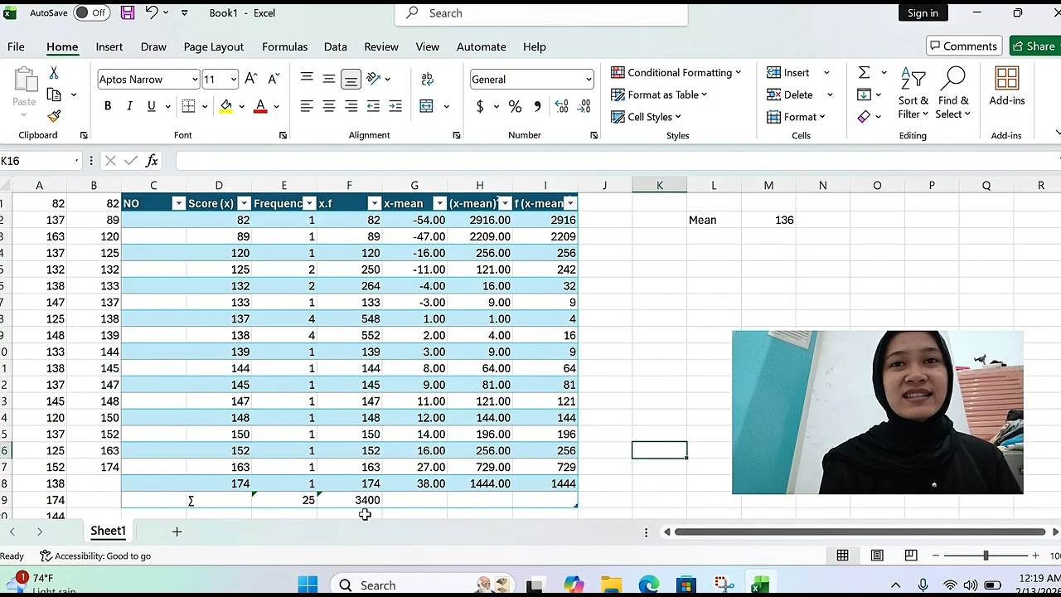Click Wrap Text icon
The height and width of the screenshot is (597, 1061).
[x=427, y=79]
